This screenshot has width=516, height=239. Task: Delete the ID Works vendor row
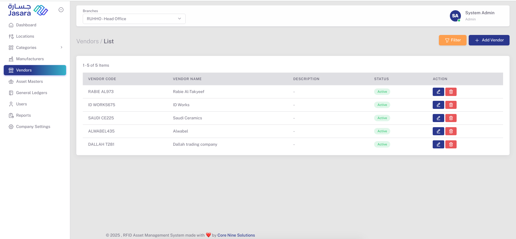pos(451,105)
